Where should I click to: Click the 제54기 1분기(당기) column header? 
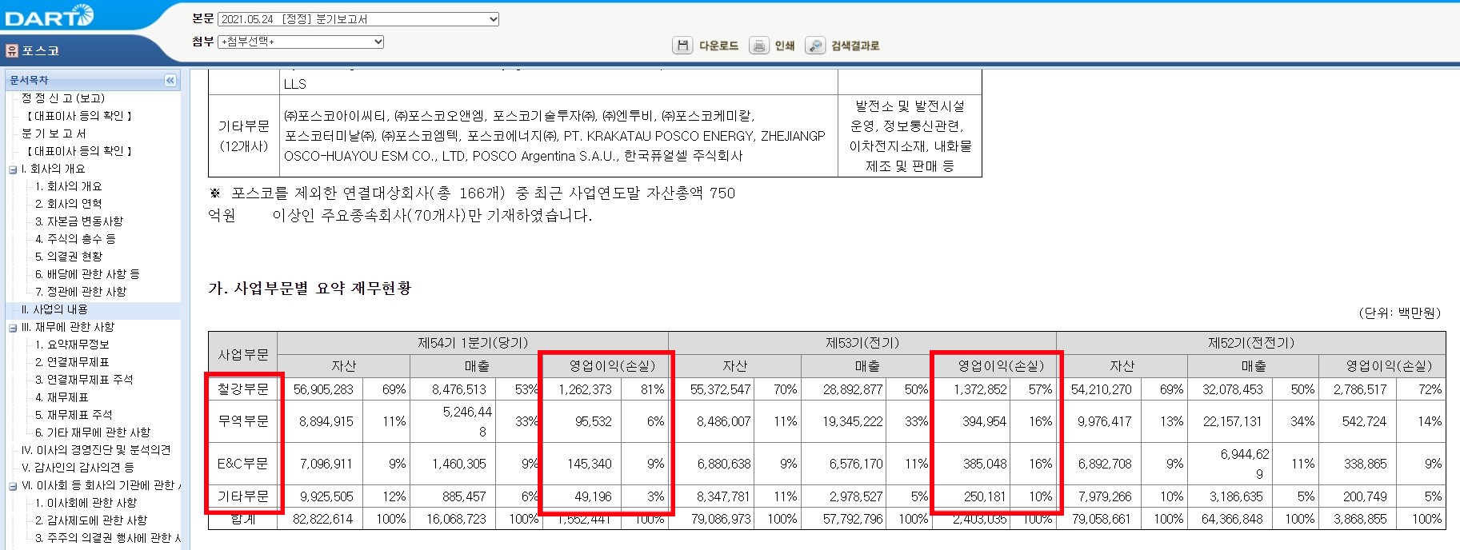pos(473,343)
